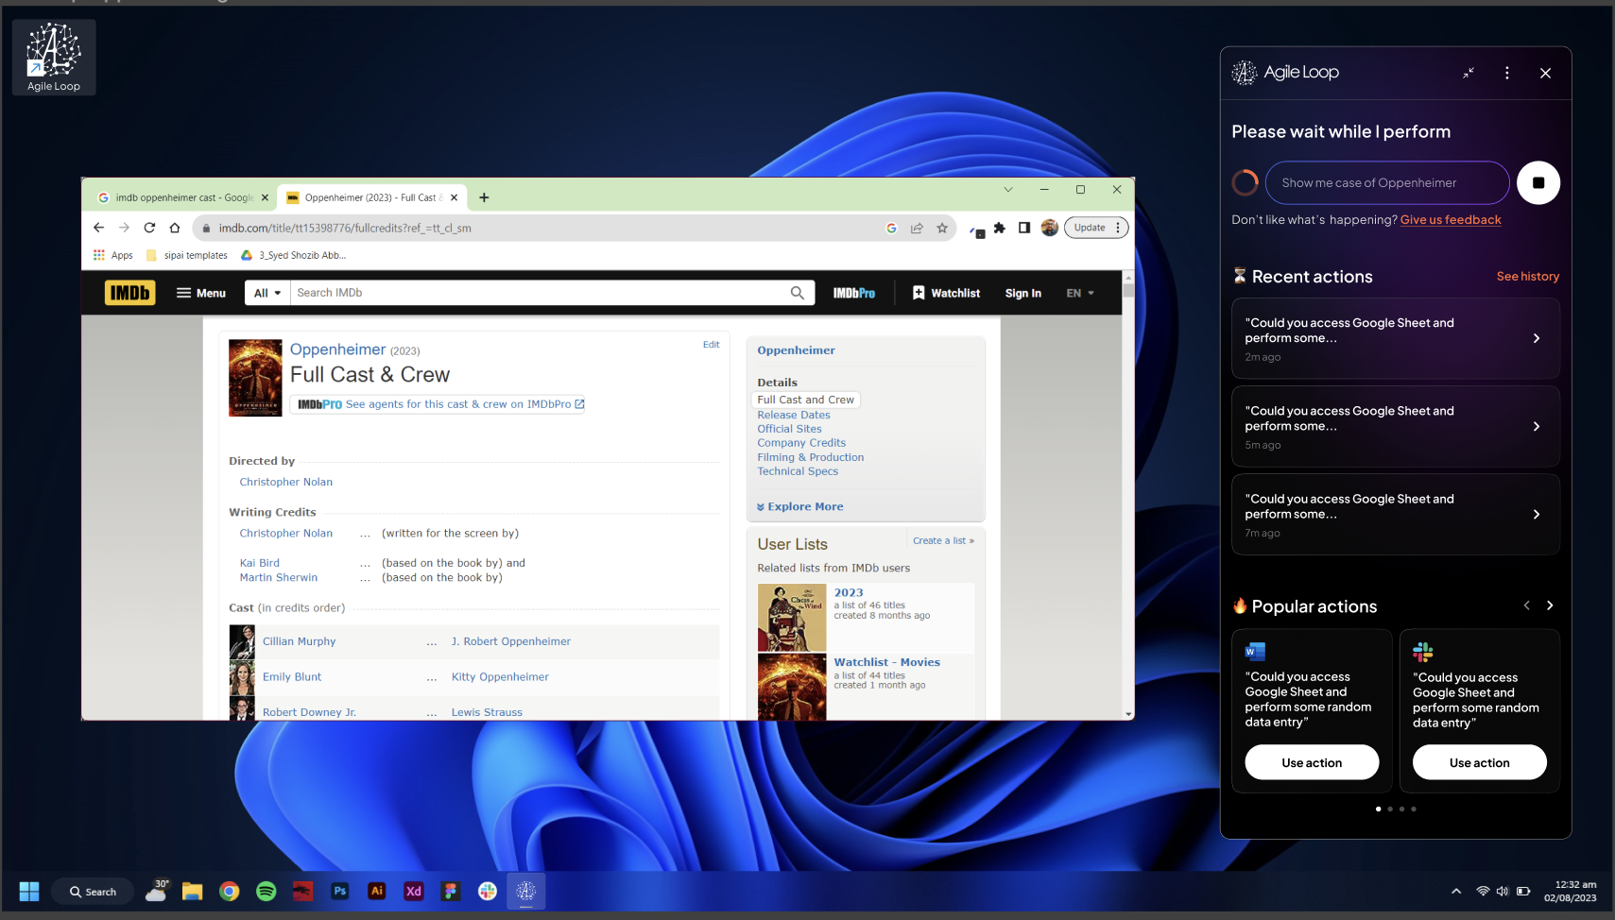This screenshot has height=920, width=1615.
Task: Collapse the Agile Loop panel
Action: 1469,73
